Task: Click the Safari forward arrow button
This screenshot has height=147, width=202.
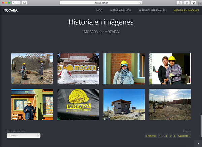Action: coord(18,3)
